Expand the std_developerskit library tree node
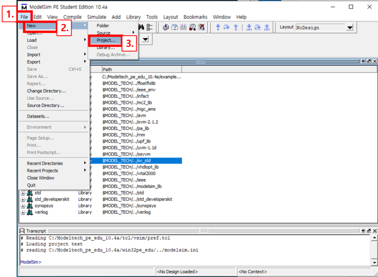Image resolution: width=378 pixels, height=277 pixels. (x=22, y=200)
